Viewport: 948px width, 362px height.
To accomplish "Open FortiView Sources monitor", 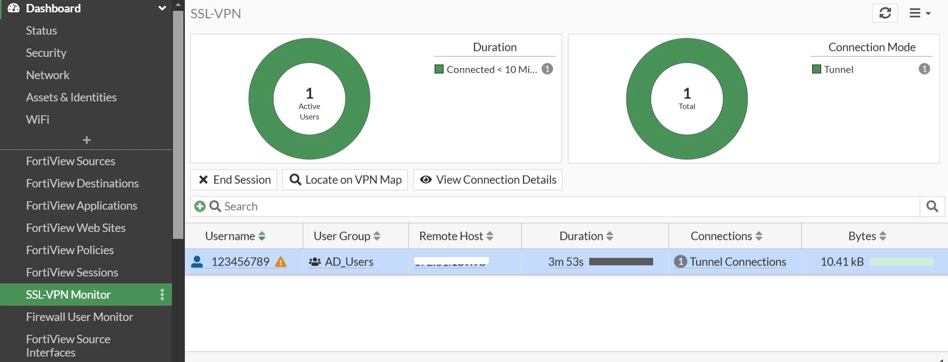I will 70,161.
